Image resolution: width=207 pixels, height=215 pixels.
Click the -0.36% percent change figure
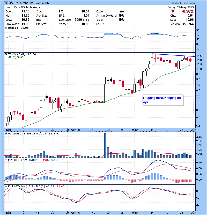tap(188, 11)
